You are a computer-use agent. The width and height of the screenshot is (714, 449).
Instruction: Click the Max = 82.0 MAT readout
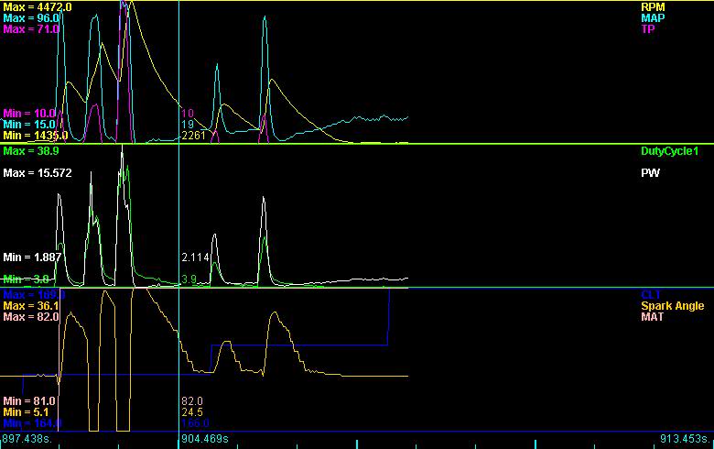[x=31, y=317]
